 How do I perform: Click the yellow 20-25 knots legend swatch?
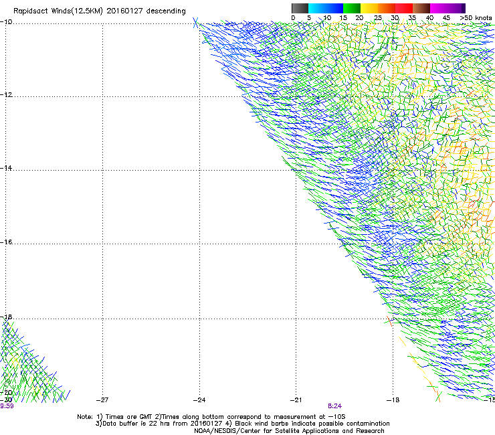[x=369, y=8]
